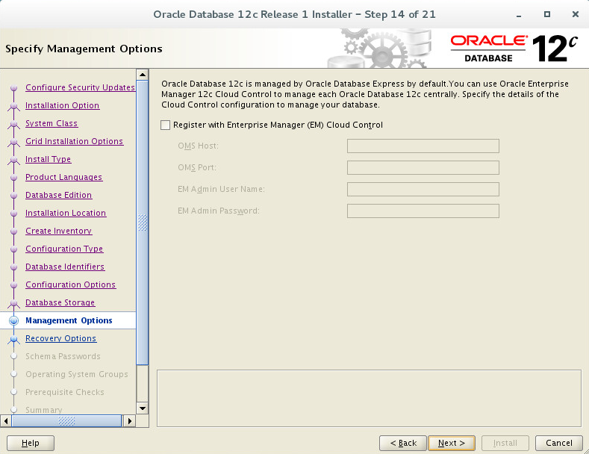Click the Management Options step bullet icon
589x454 pixels.
pyautogui.click(x=14, y=320)
